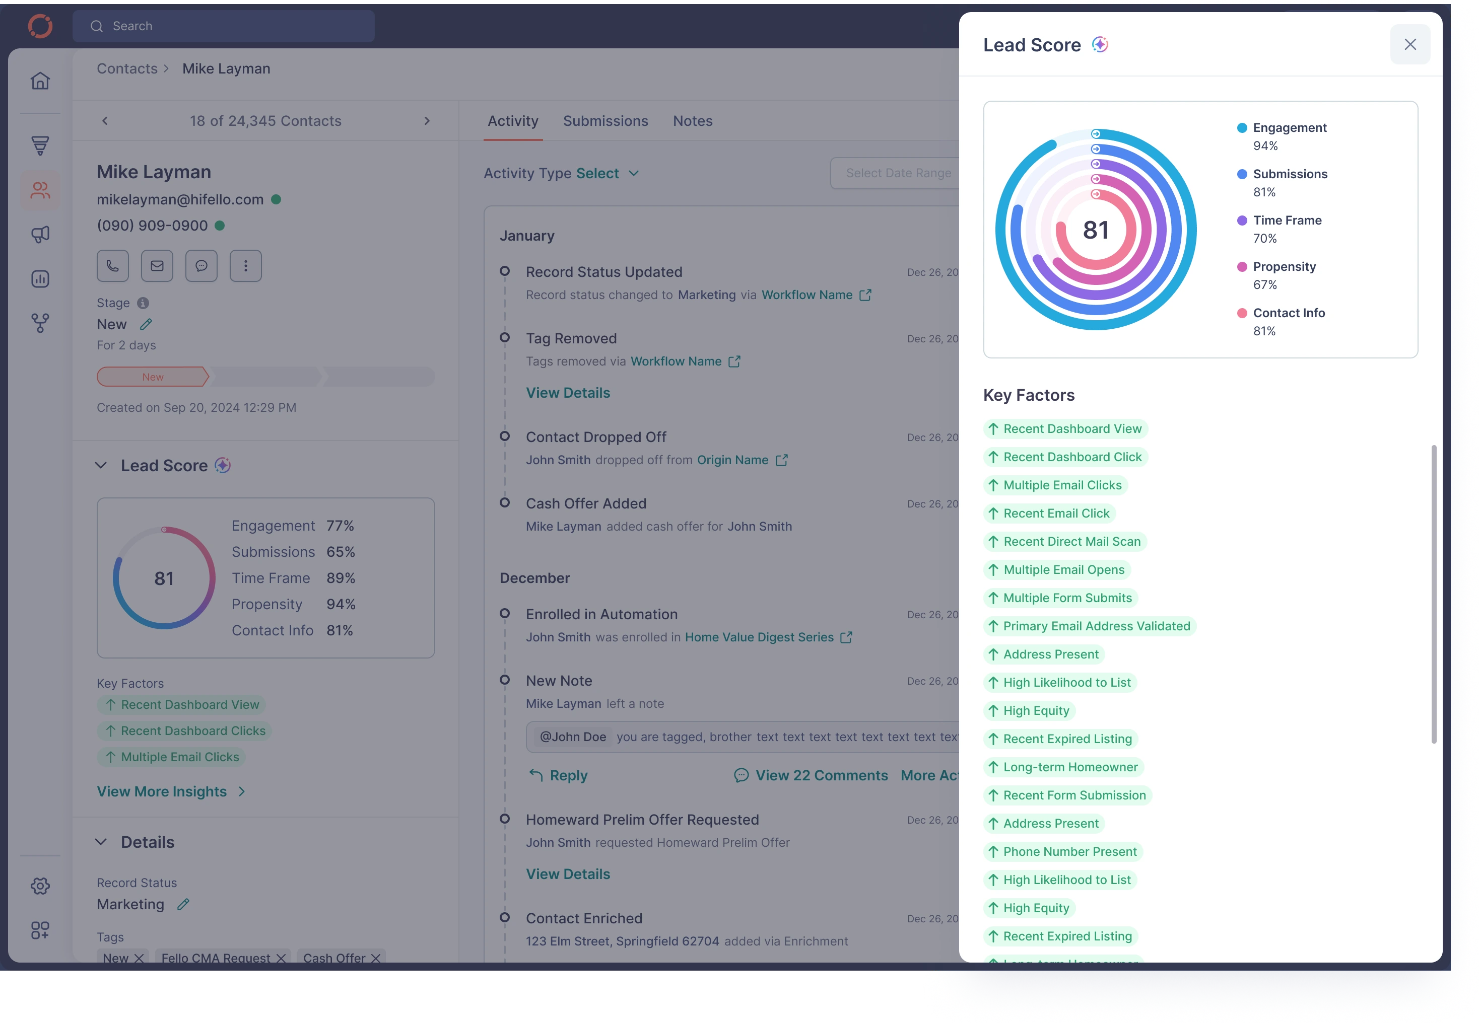Collapse the Lead Score section chevron
Screen dimensions: 1479x1023
tap(101, 465)
